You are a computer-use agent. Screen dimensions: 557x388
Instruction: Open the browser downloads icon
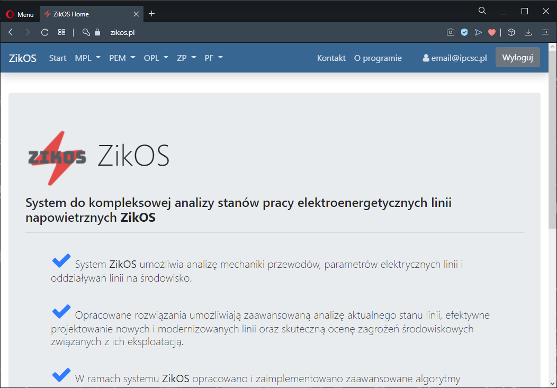[528, 32]
